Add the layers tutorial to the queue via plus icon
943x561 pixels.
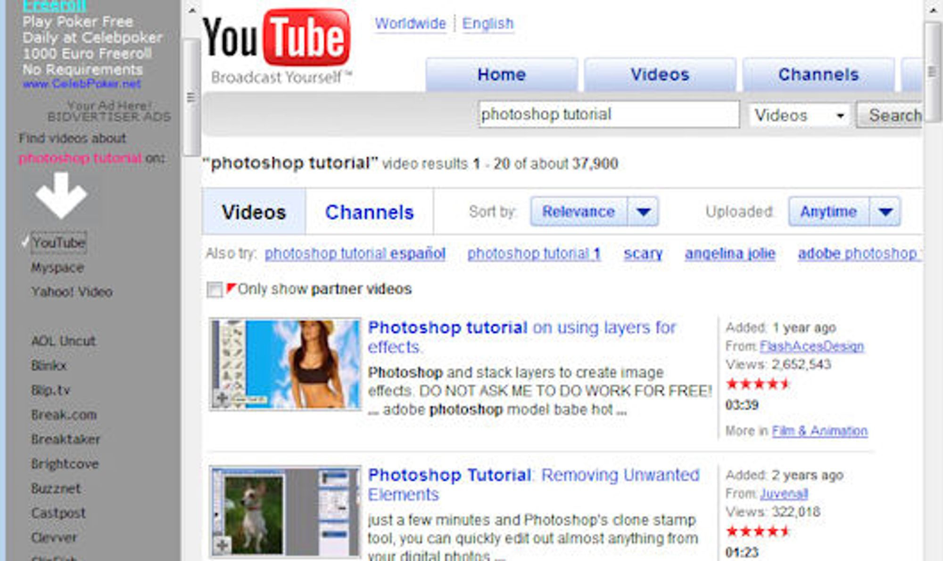(222, 399)
